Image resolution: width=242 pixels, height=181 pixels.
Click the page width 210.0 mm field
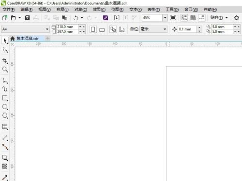click(x=67, y=27)
